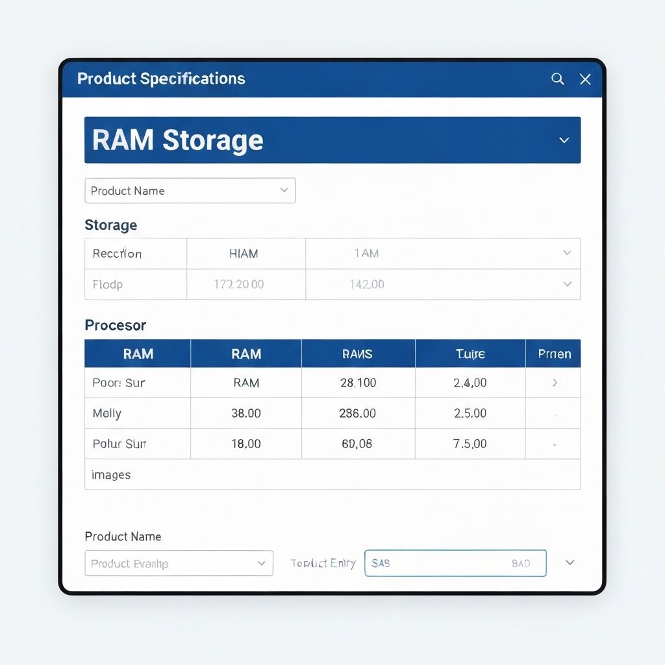The image size is (665, 665).
Task: Click the arrow icon in Poor Sur row
Action: pyautogui.click(x=554, y=383)
